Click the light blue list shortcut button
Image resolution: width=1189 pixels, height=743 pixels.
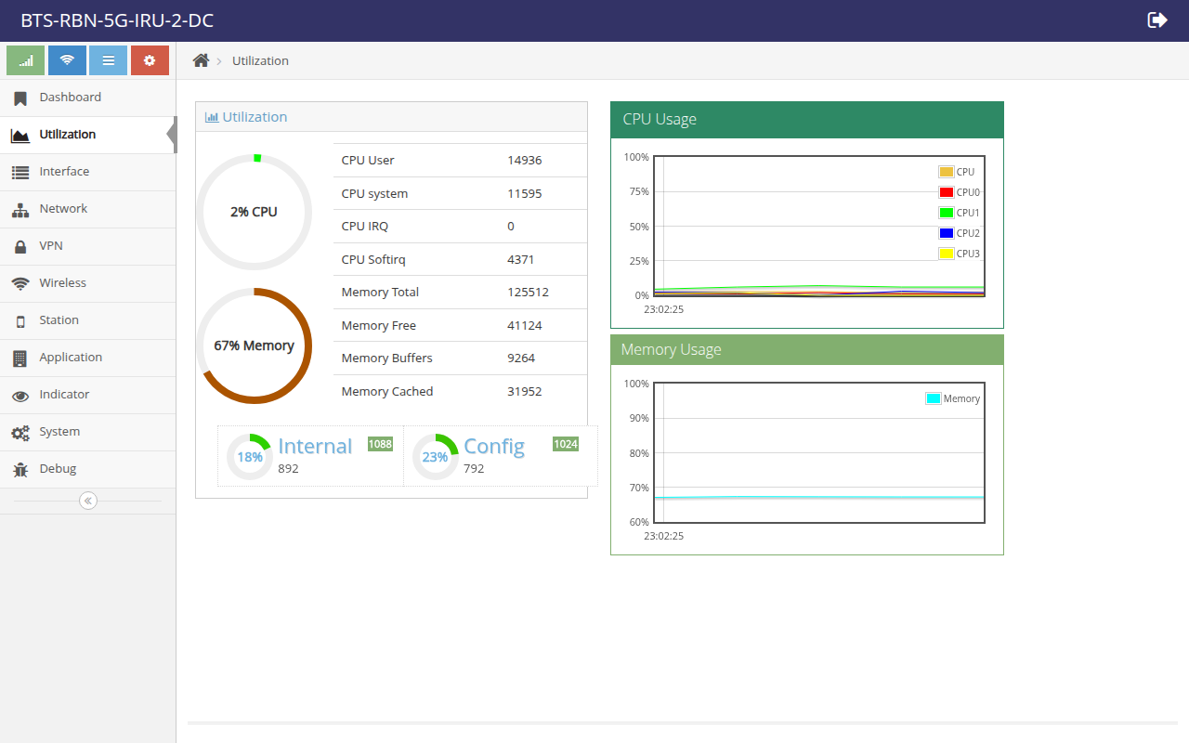[109, 60]
